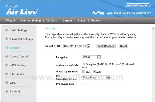Click the Advanced Settings bullet icon
Screen dimensions: 155x102
pos(7,39)
